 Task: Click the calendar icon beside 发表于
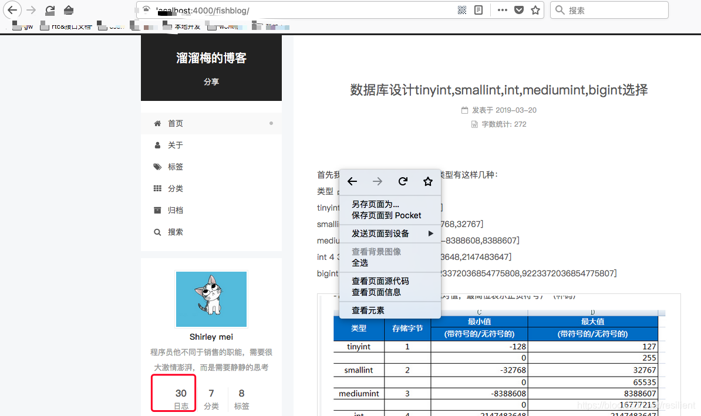tap(464, 110)
